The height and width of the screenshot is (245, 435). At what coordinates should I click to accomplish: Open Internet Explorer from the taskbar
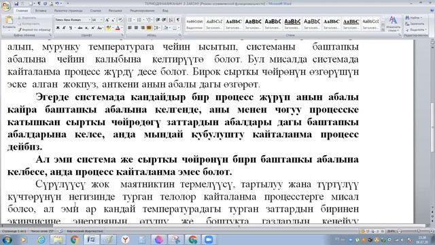tap(41, 240)
